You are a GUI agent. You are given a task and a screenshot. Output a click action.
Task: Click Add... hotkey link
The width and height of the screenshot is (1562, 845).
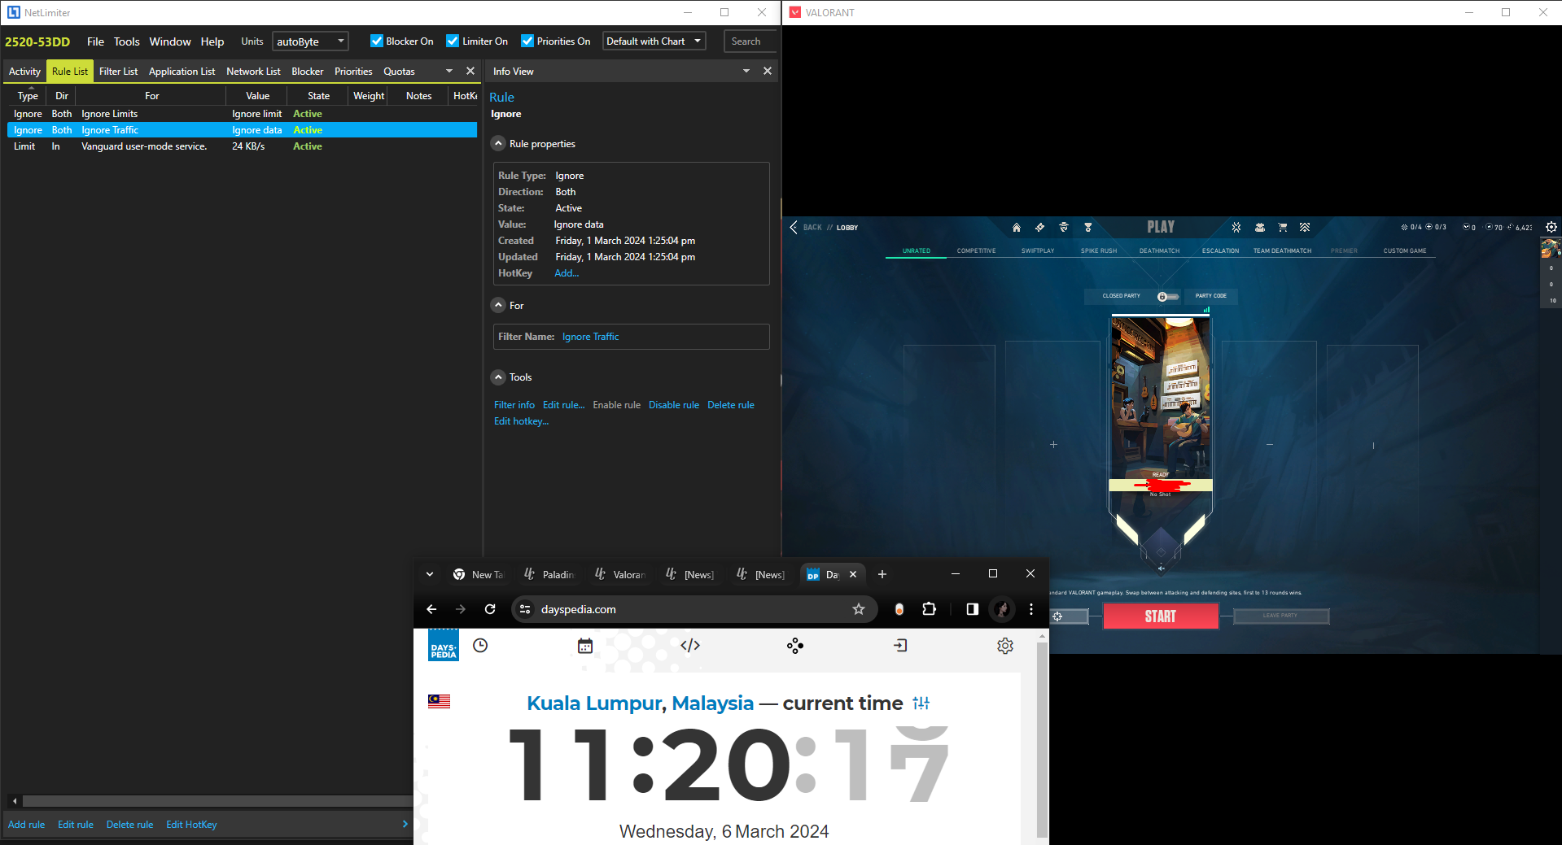567,273
